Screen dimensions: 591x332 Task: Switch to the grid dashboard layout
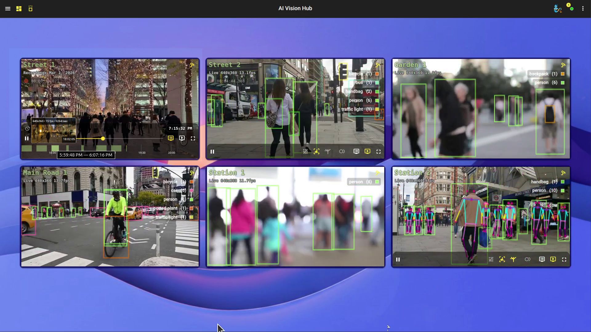click(19, 9)
